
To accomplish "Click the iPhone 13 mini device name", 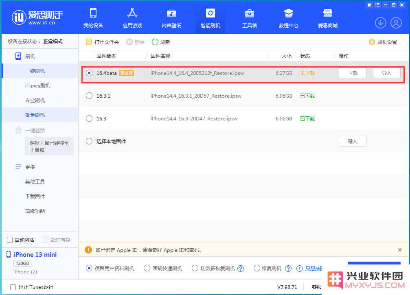I will [35, 254].
